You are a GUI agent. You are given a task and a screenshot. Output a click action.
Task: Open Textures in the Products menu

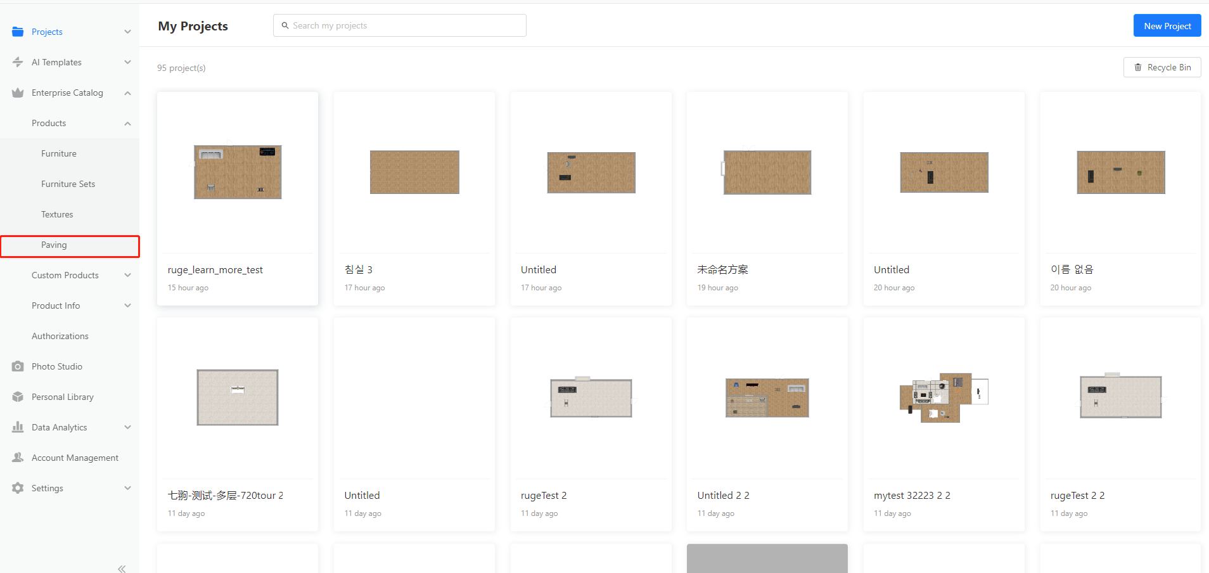57,214
